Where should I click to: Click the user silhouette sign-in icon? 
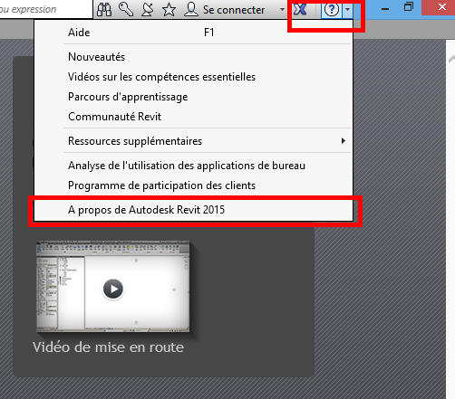(x=191, y=9)
